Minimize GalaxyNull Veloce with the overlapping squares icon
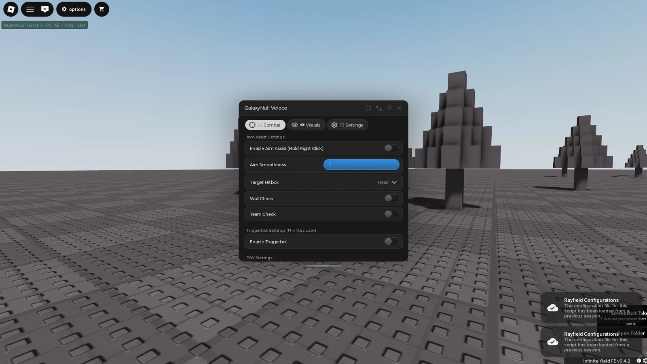The width and height of the screenshot is (647, 364). [389, 108]
